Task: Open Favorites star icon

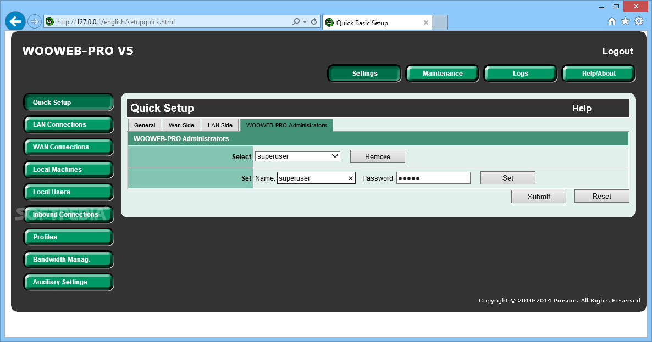Action: click(625, 21)
